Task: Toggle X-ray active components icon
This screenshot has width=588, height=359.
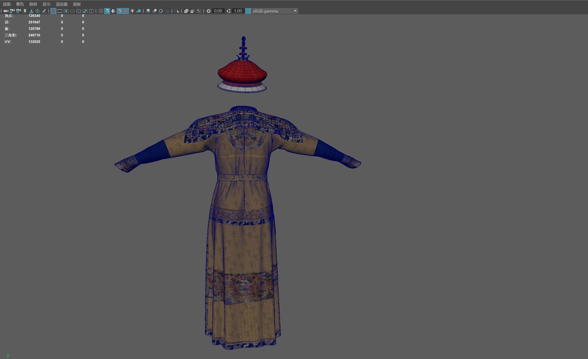Action: [193, 11]
